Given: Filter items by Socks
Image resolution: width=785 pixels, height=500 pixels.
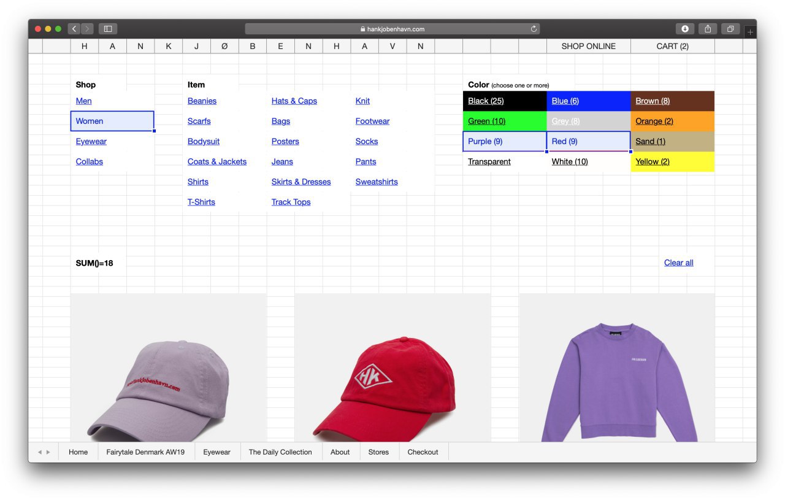Looking at the screenshot, I should click(x=366, y=141).
